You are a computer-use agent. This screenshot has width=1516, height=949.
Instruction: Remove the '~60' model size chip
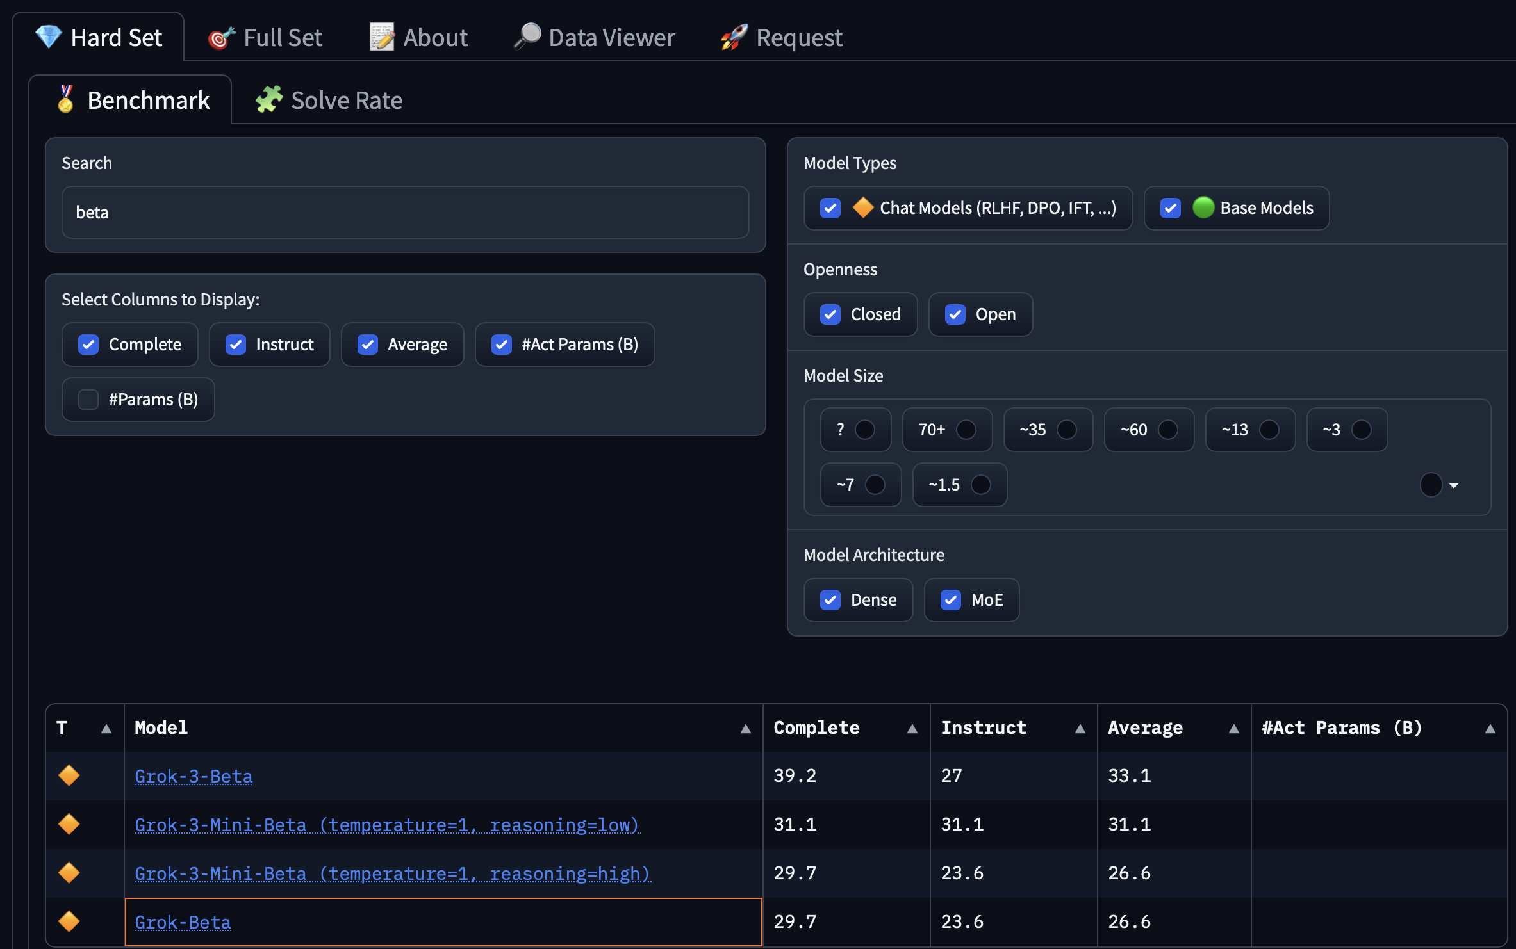click(x=1168, y=430)
